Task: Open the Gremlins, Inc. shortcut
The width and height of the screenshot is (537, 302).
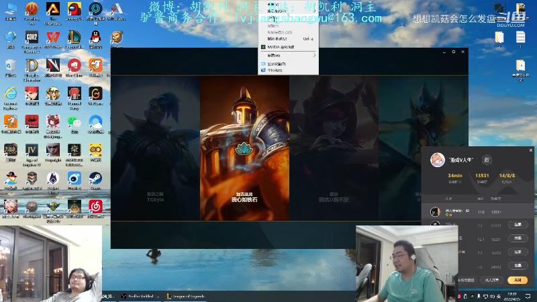Action: [32, 13]
